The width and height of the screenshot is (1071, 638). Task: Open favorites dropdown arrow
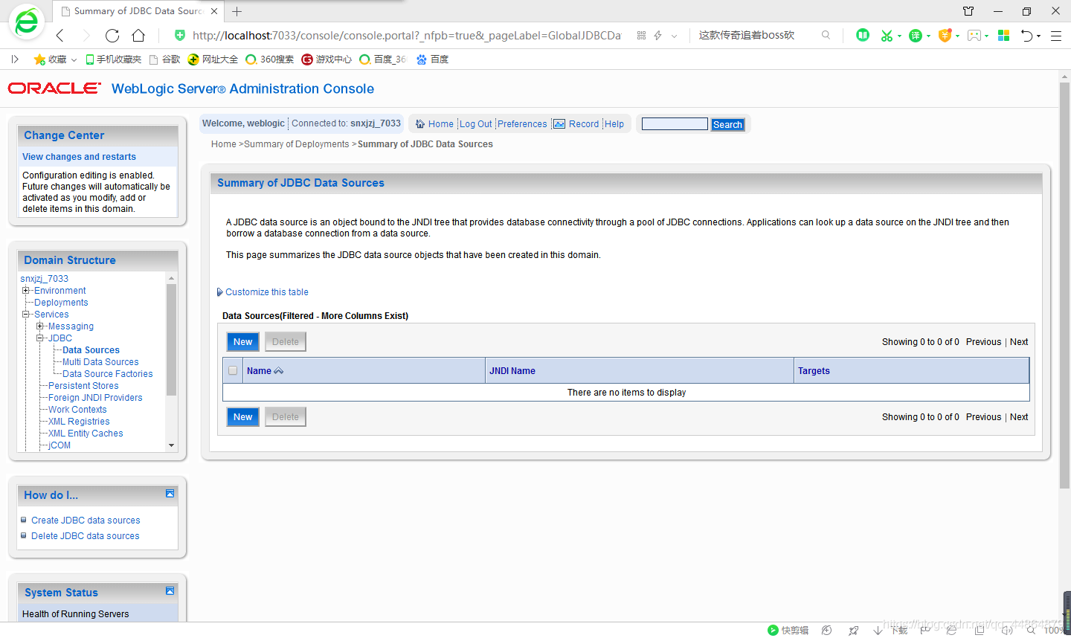[74, 59]
